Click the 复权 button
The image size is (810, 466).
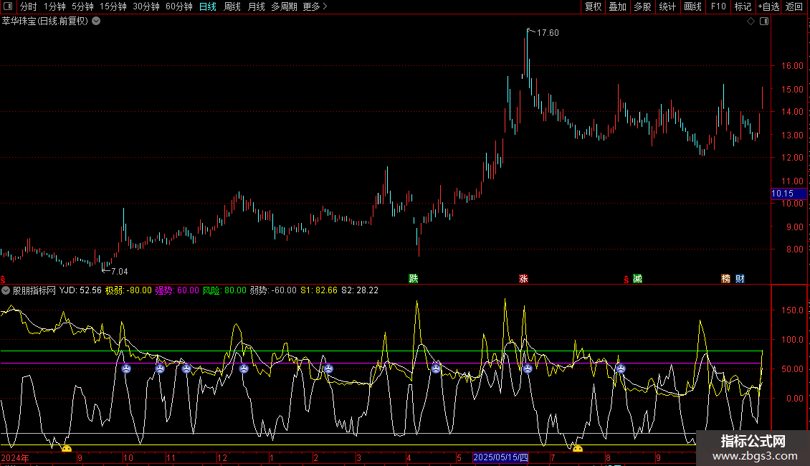[x=593, y=6]
